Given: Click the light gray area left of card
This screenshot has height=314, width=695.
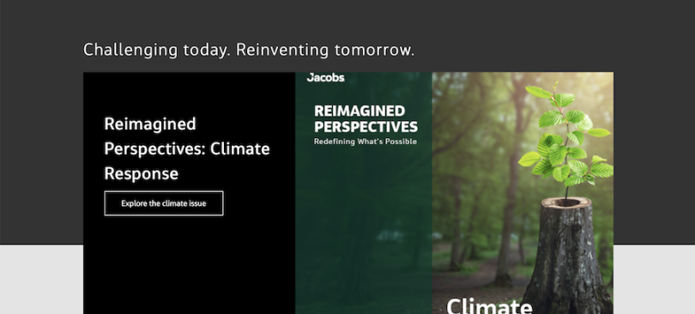Looking at the screenshot, I should [x=41, y=279].
